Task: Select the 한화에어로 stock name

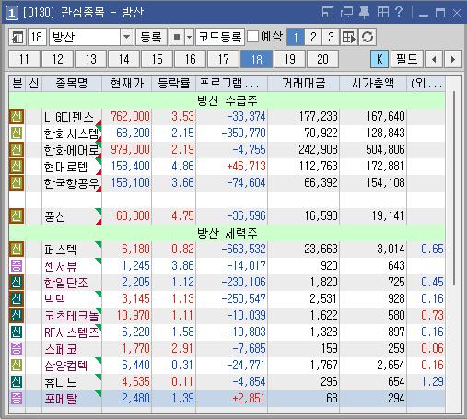Action: (71, 150)
